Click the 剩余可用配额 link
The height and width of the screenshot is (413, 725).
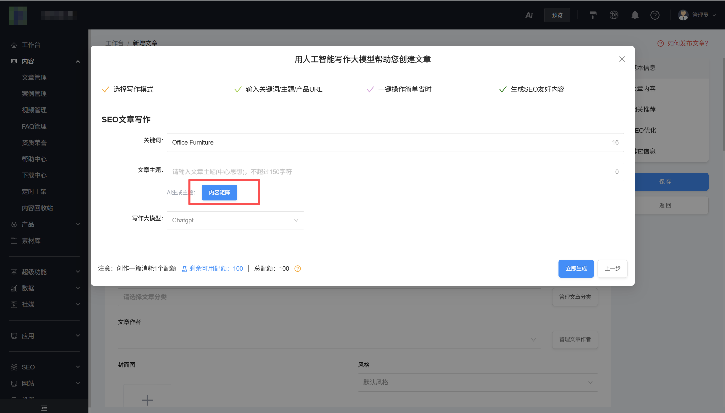coord(212,268)
